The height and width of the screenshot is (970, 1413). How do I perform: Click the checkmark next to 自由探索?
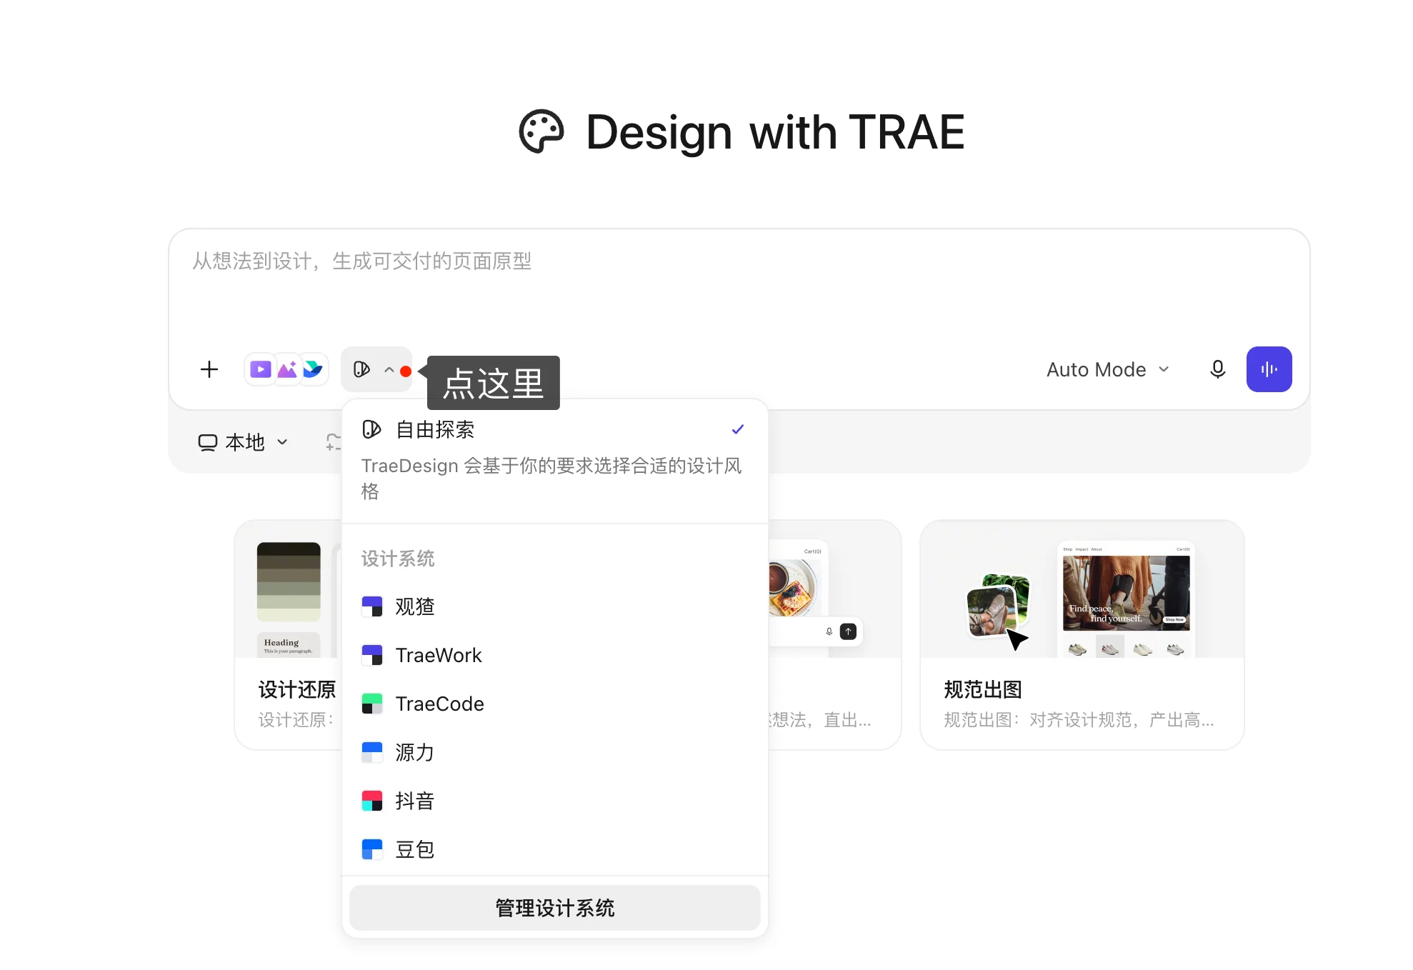(738, 429)
